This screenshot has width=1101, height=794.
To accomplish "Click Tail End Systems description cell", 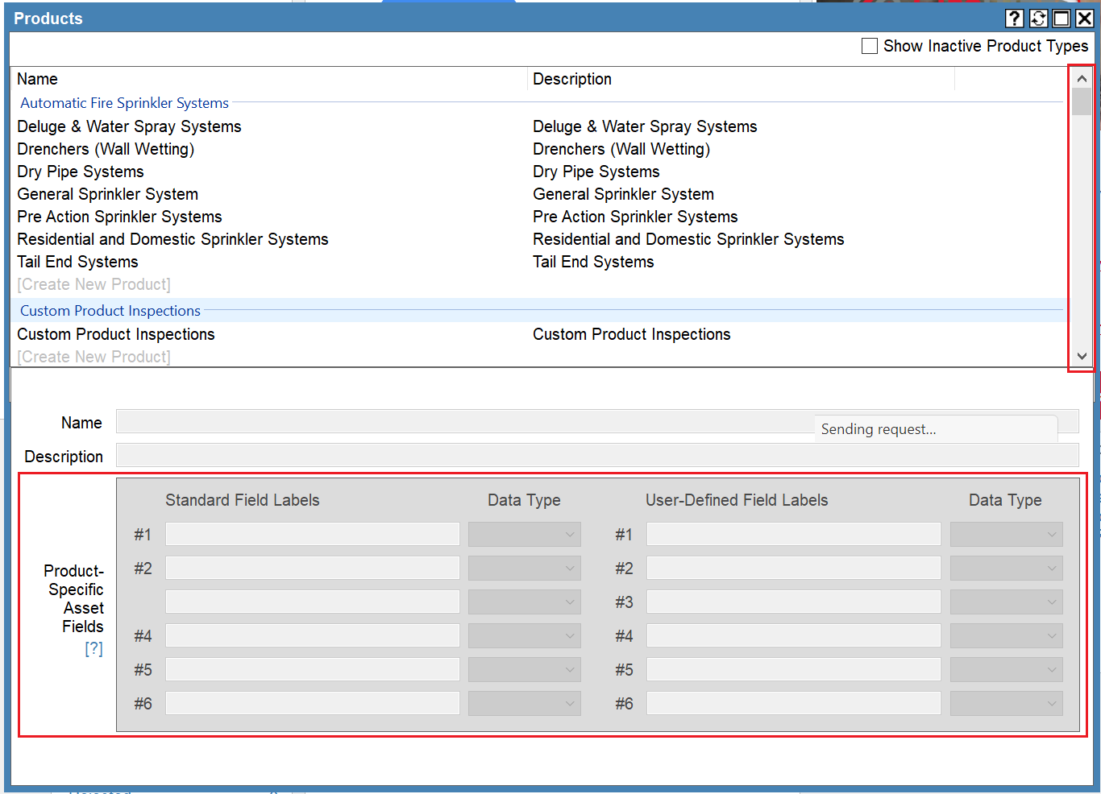I will tap(593, 262).
